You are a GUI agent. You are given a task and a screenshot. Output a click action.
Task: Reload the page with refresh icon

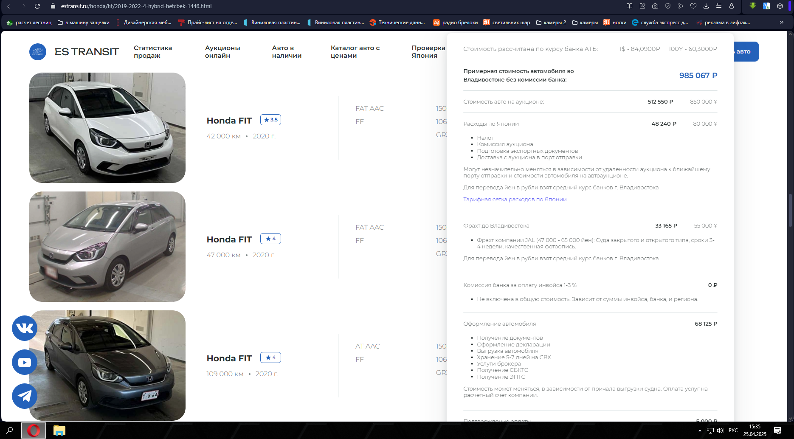(x=37, y=6)
